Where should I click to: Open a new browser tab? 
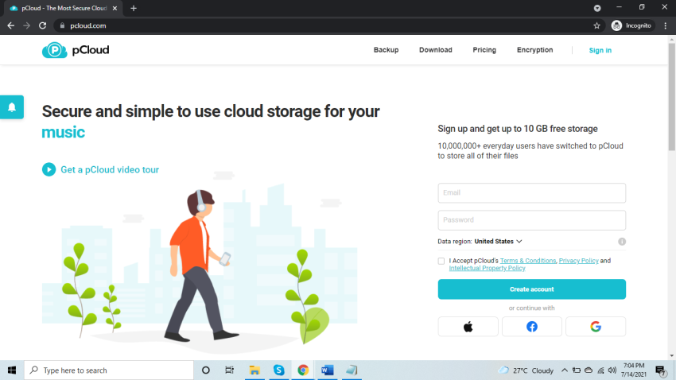pyautogui.click(x=134, y=8)
